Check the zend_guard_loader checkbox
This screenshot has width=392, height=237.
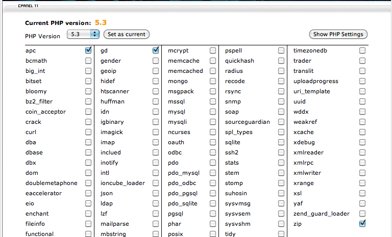(x=362, y=214)
